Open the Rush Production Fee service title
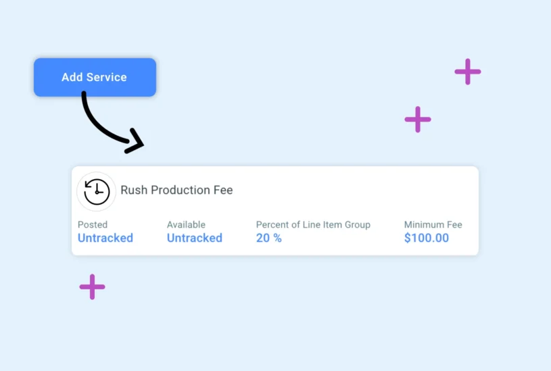 176,191
